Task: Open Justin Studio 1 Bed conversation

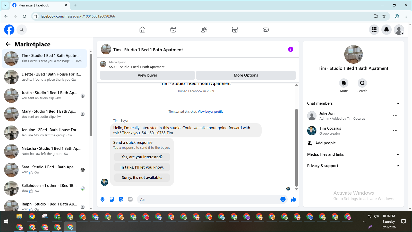Action: pos(45,96)
